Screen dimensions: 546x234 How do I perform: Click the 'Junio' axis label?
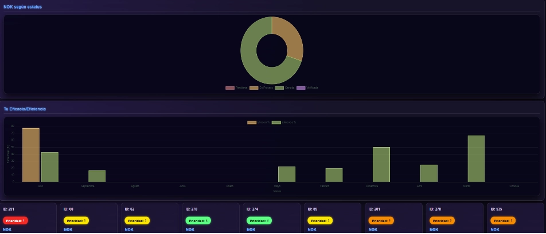point(182,186)
